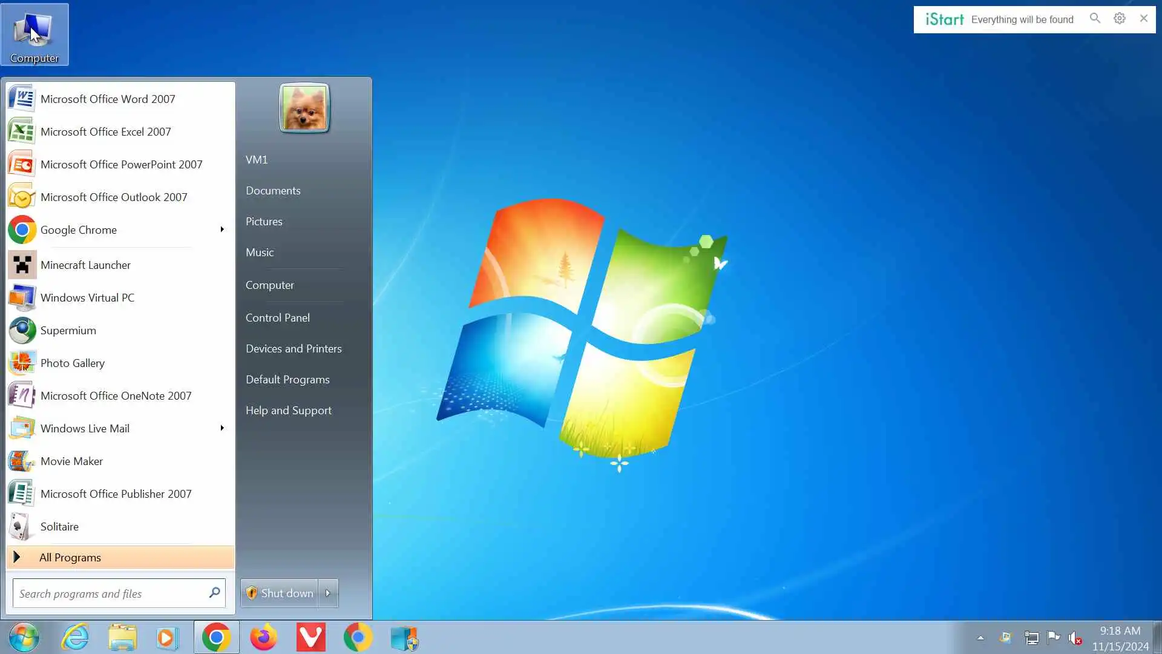Click the Minecraft Launcher icon
The image size is (1162, 654).
tap(22, 265)
